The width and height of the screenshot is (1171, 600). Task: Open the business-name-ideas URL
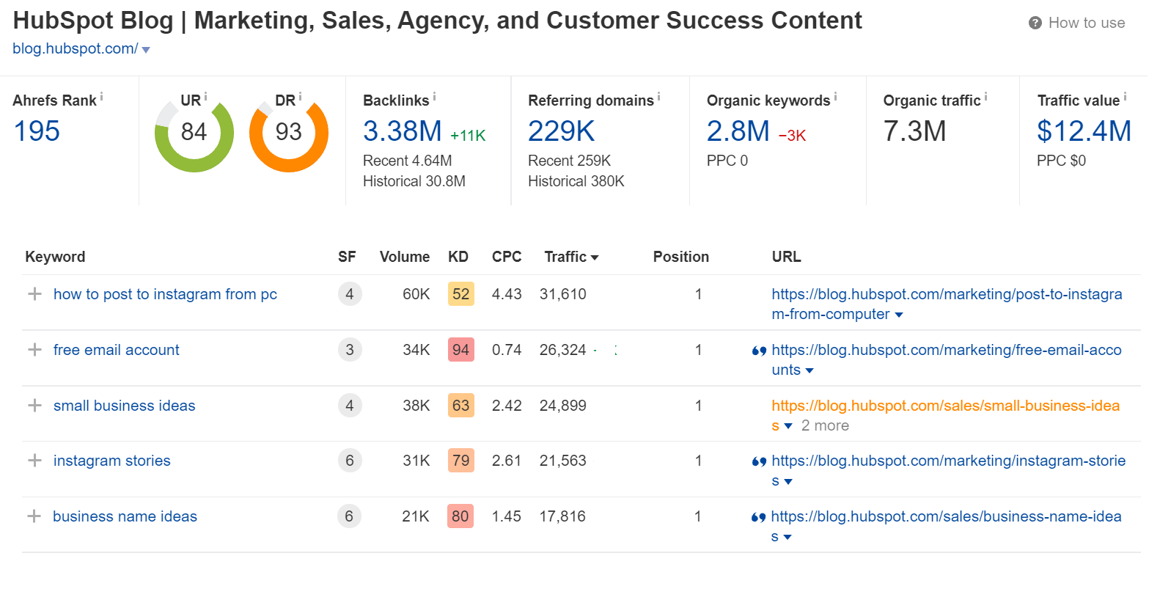pos(946,526)
